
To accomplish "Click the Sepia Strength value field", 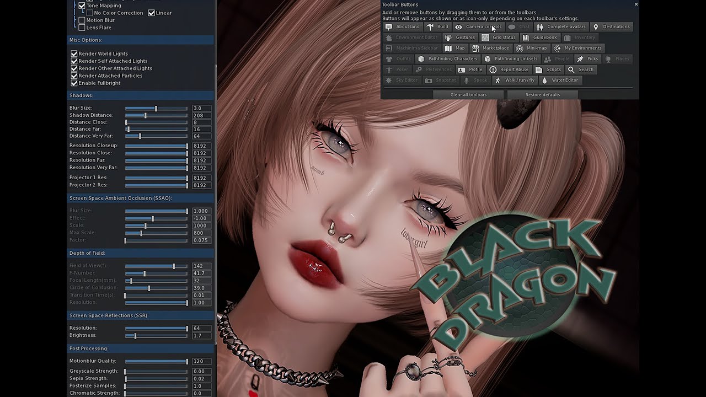I will point(201,379).
